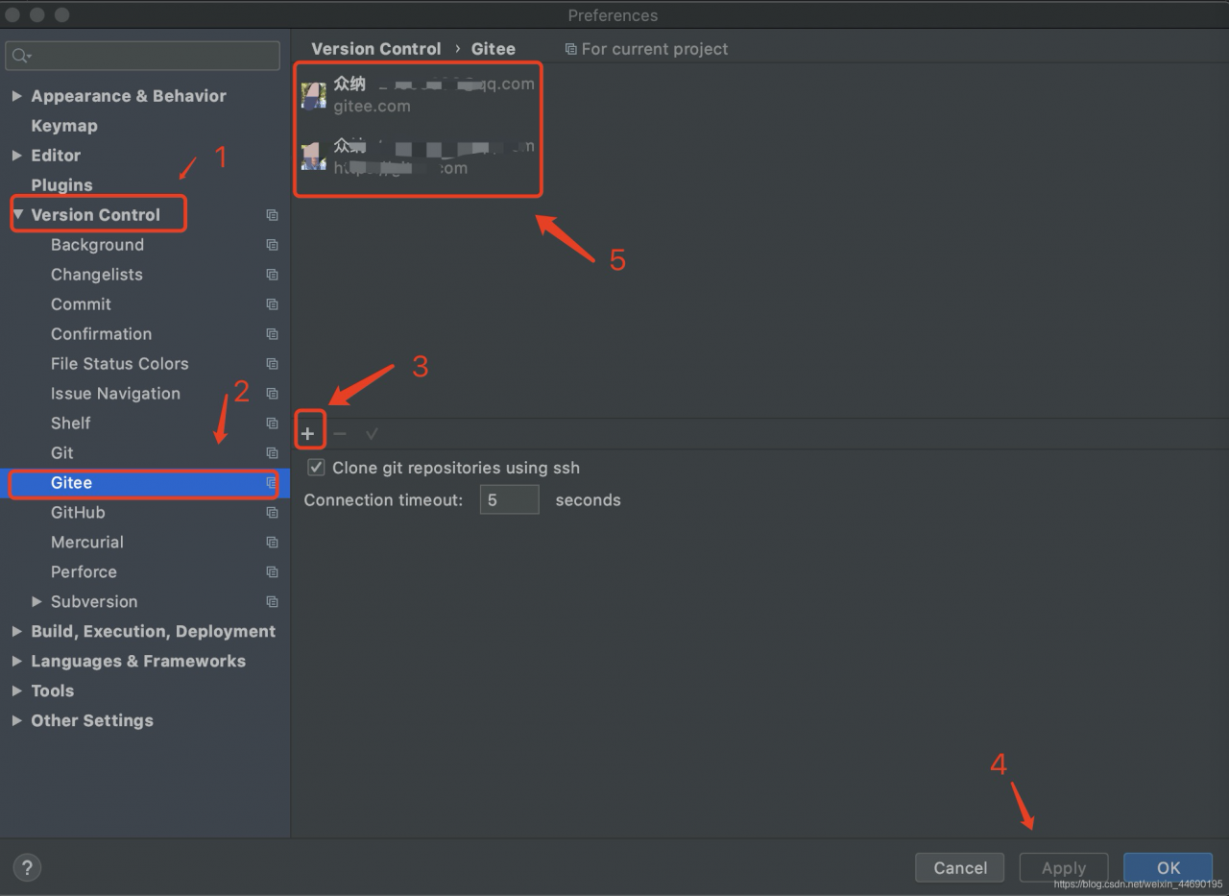Click project-level icon next to Changelists
The image size is (1229, 896).
[272, 275]
